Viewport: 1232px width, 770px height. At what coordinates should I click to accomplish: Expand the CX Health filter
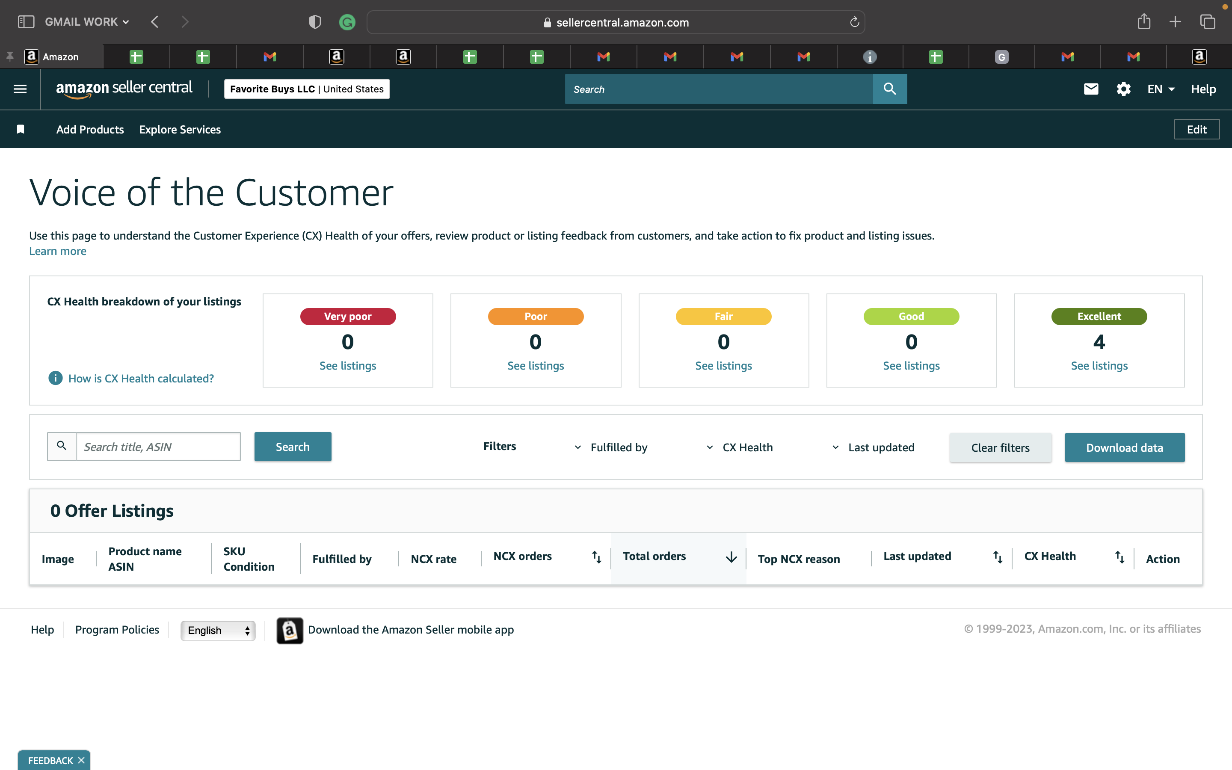740,447
